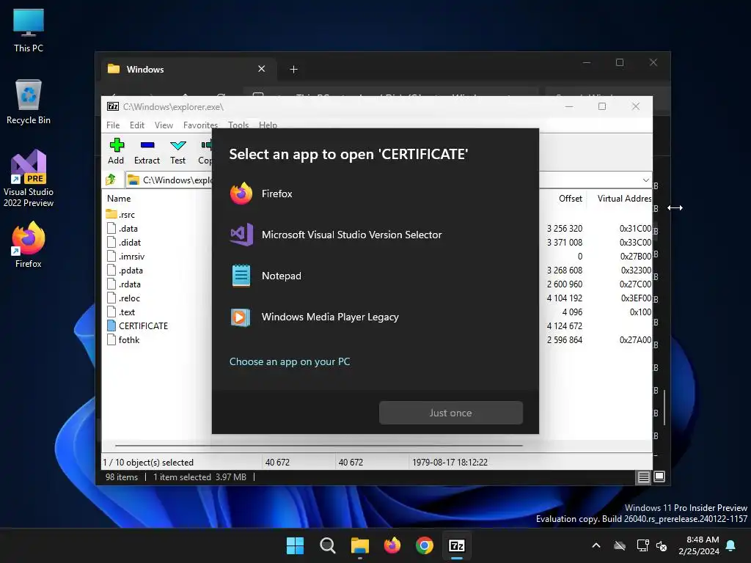This screenshot has height=563, width=751.
Task: Expand the 7-Zip address path dropdown
Action: pyautogui.click(x=645, y=180)
